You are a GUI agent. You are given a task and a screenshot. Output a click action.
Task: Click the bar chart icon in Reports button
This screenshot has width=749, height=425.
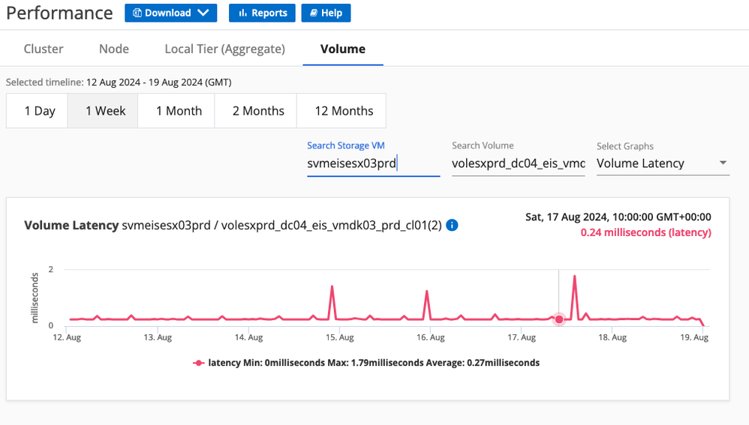coord(242,13)
